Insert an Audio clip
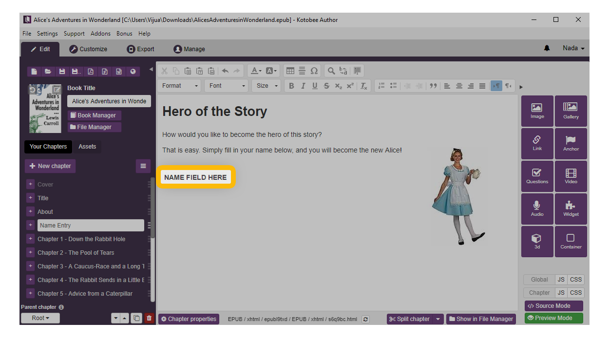The width and height of the screenshot is (609, 341). coord(537,208)
